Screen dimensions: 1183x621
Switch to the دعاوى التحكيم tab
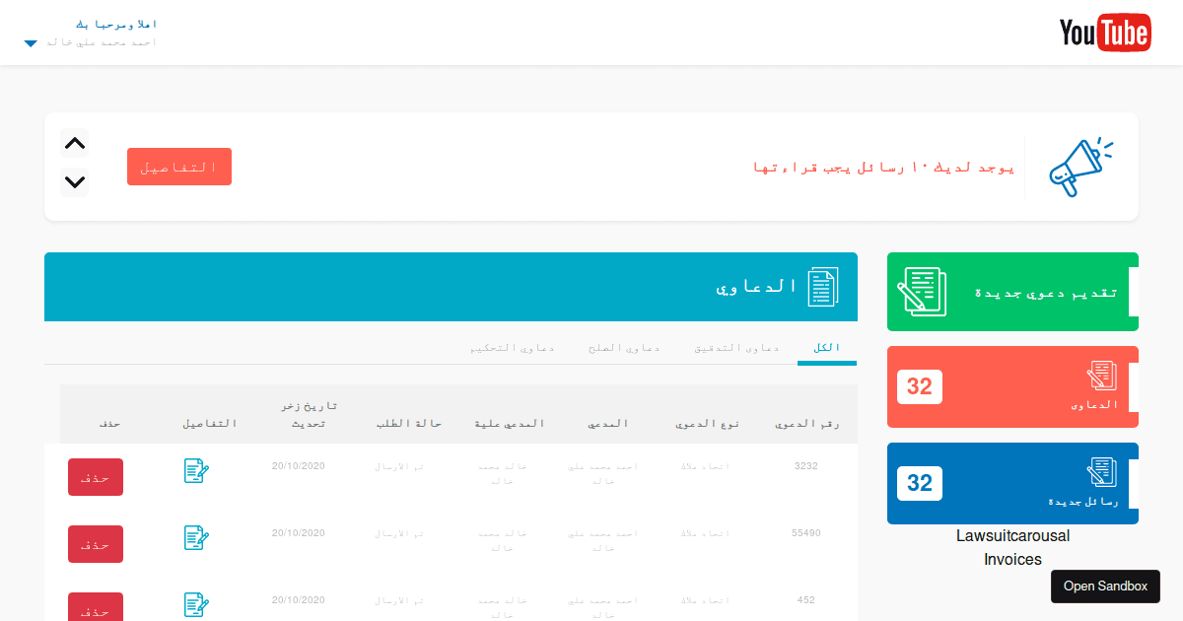512,347
